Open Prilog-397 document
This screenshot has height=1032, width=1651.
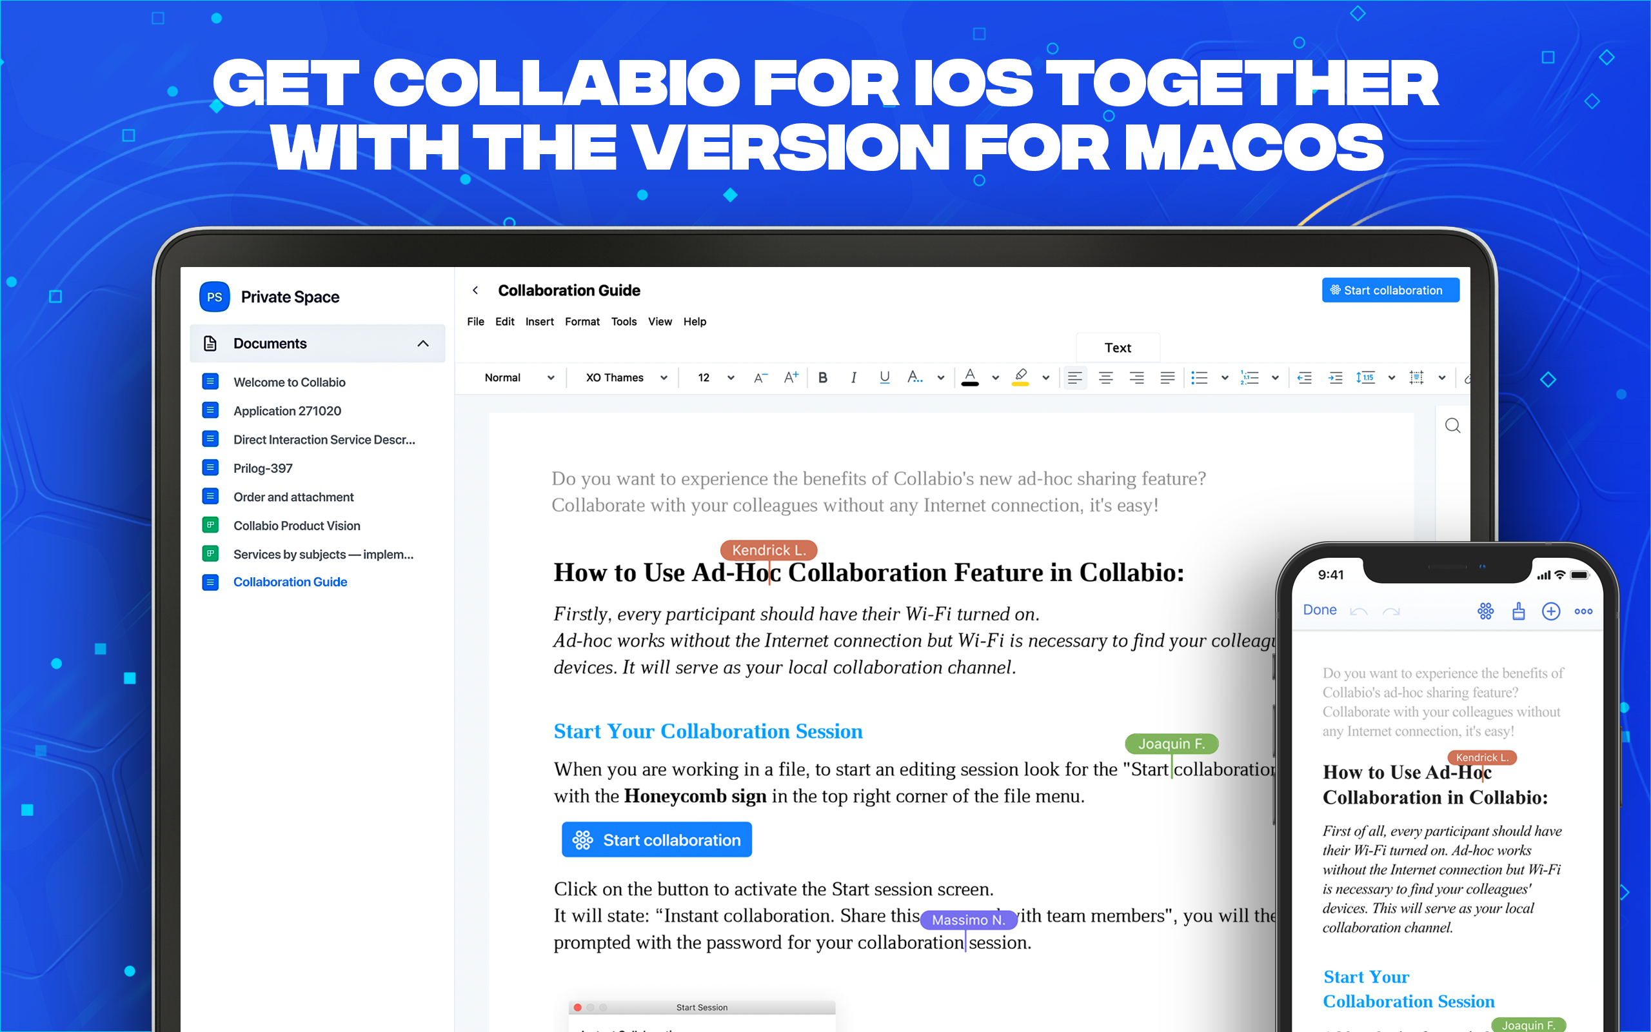(x=262, y=468)
